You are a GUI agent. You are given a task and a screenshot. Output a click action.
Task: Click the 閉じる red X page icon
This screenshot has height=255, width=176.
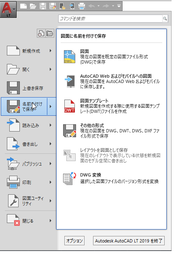(13, 220)
